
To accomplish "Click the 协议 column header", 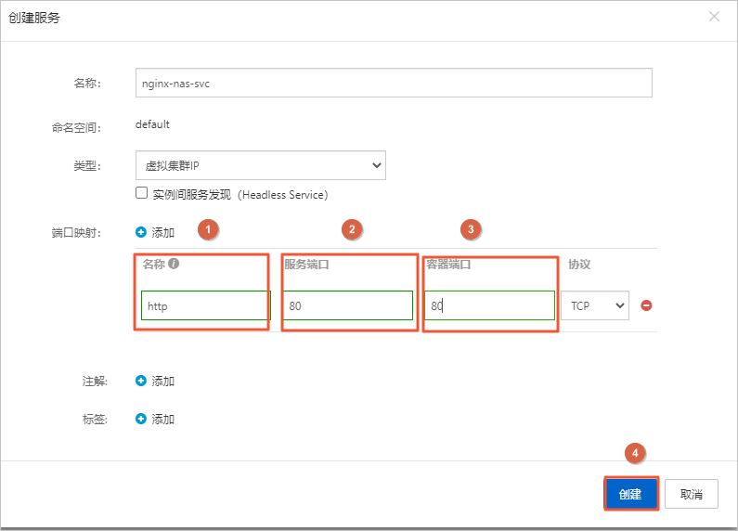I will (579, 264).
